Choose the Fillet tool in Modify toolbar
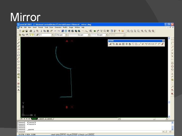The width and height of the screenshot is (182, 136). (x=159, y=44)
